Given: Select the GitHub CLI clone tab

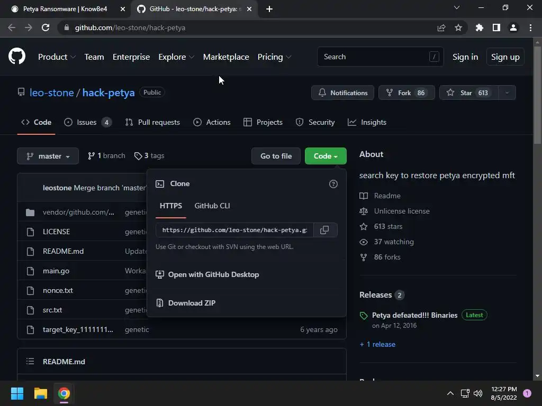Looking at the screenshot, I should pyautogui.click(x=212, y=206).
